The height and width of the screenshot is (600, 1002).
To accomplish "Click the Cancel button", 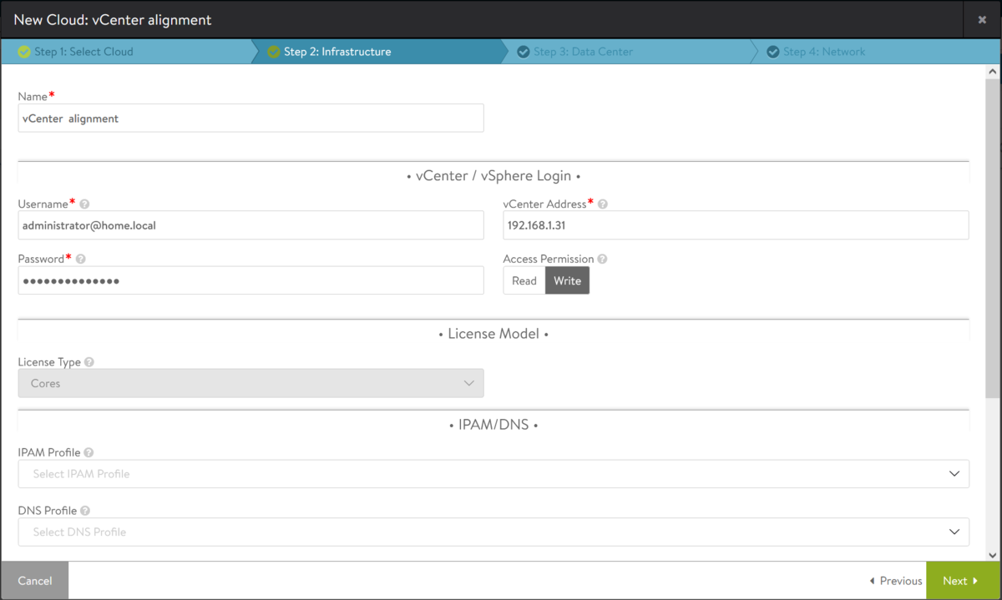I will (35, 581).
